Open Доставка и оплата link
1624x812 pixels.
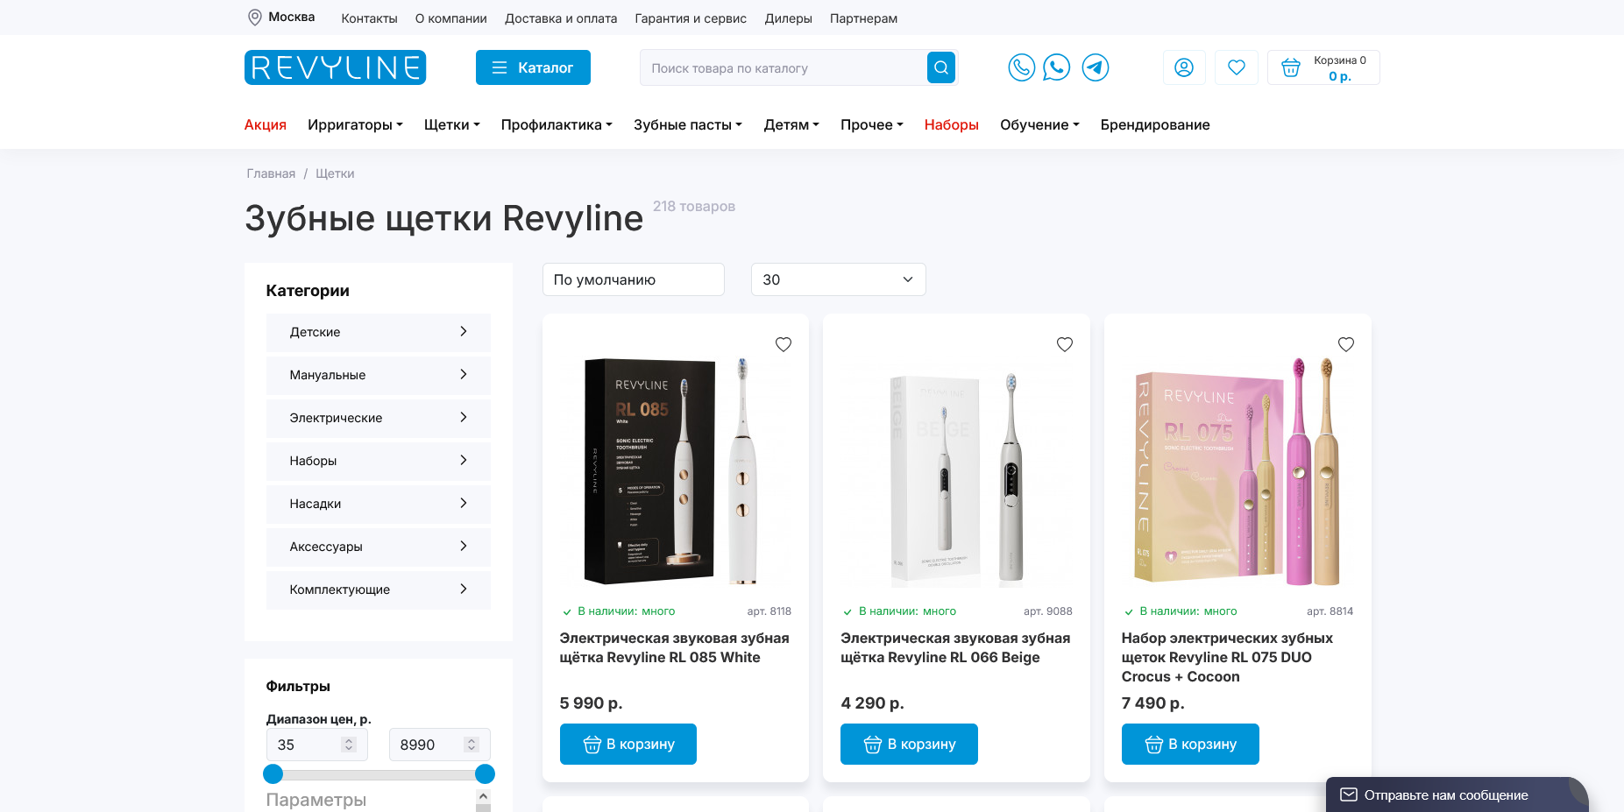click(561, 18)
